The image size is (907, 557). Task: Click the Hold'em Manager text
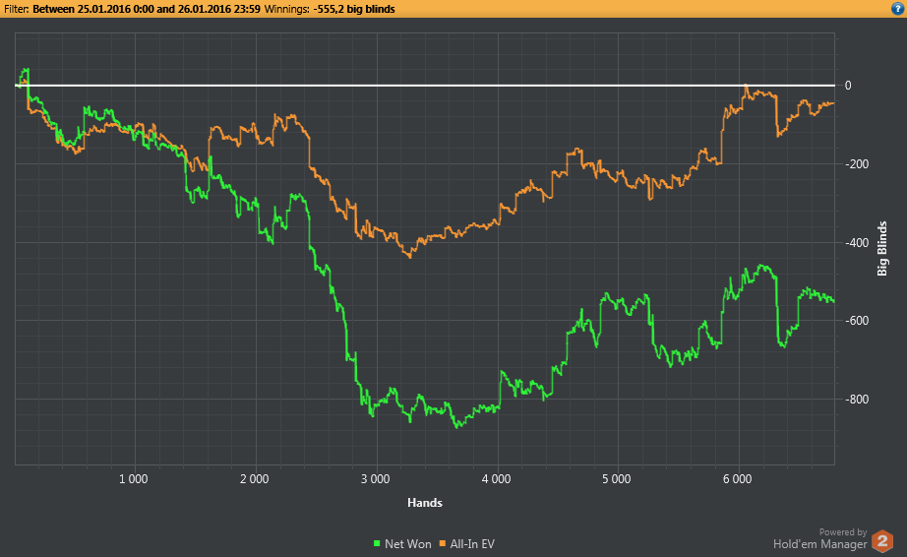pos(819,544)
